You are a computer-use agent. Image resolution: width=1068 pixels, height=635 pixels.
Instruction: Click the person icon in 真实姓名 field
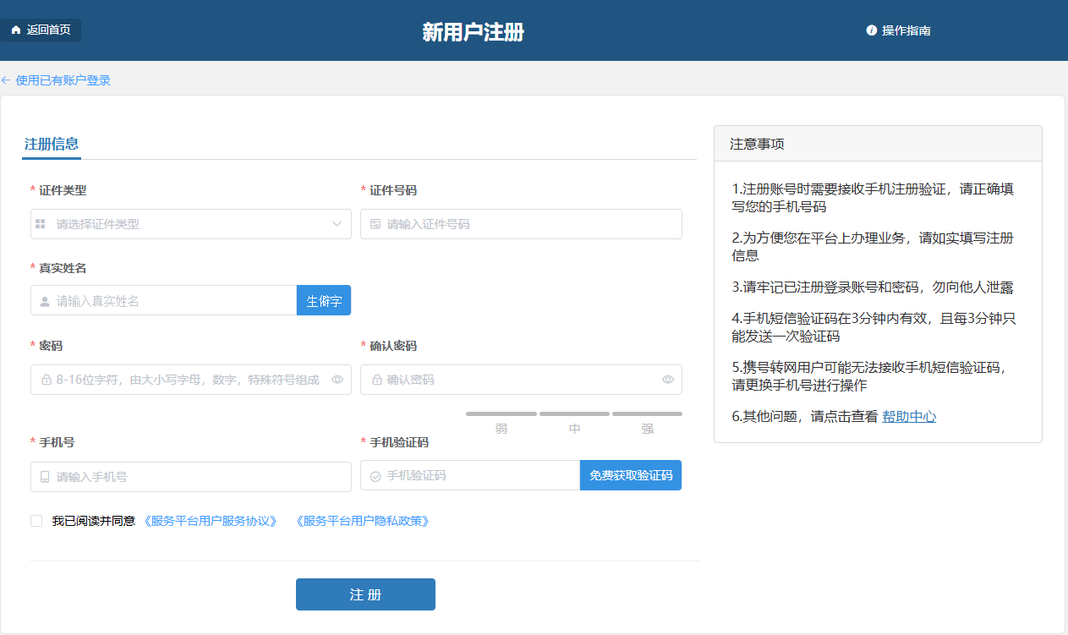pyautogui.click(x=45, y=301)
